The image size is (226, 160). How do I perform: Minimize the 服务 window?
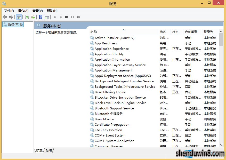click(x=202, y=3)
